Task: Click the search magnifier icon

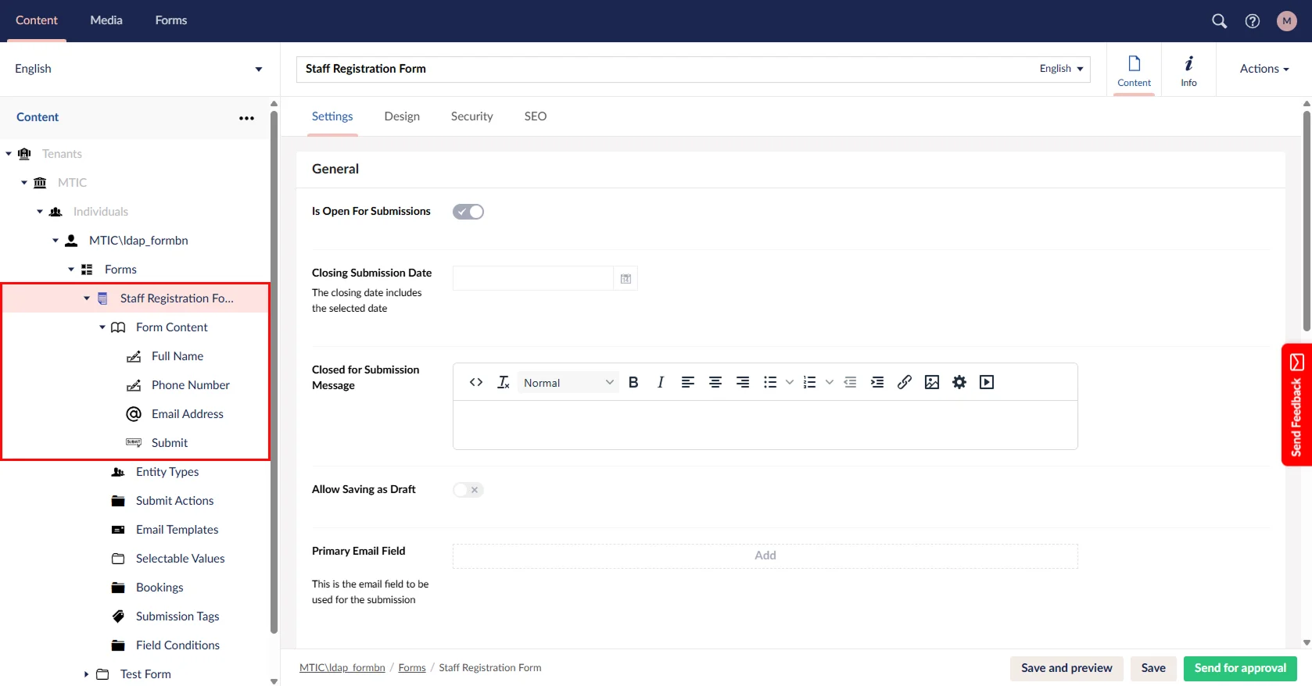Action: (x=1219, y=21)
